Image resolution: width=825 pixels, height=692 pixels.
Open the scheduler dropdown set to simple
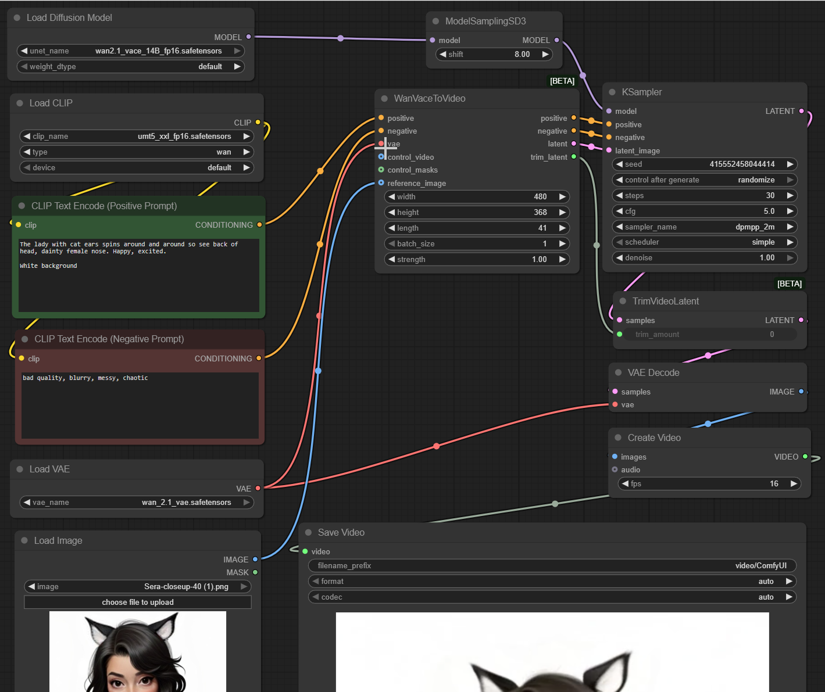[704, 242]
